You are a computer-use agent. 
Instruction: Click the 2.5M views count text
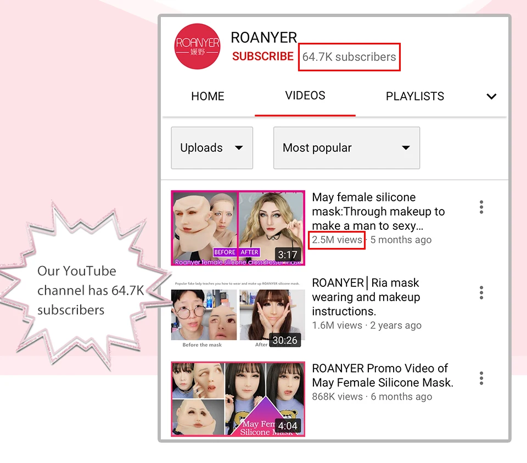(x=337, y=240)
